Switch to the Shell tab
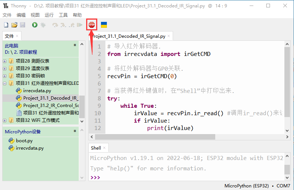The width and height of the screenshot is (294, 190). (96, 148)
